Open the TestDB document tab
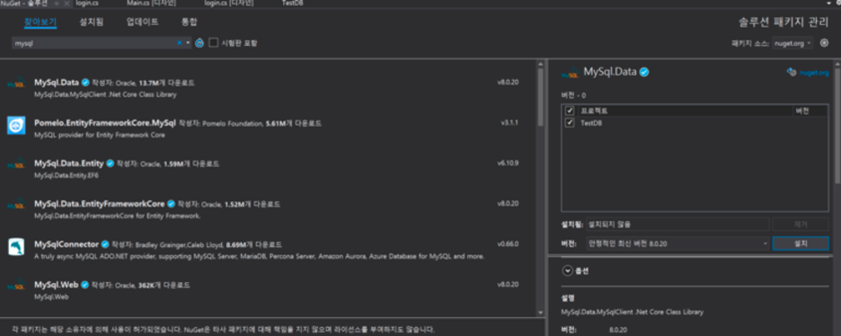 point(292,4)
